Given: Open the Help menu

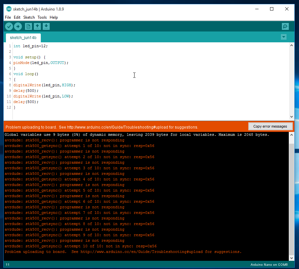Looking at the screenshot, I should point(54,17).
